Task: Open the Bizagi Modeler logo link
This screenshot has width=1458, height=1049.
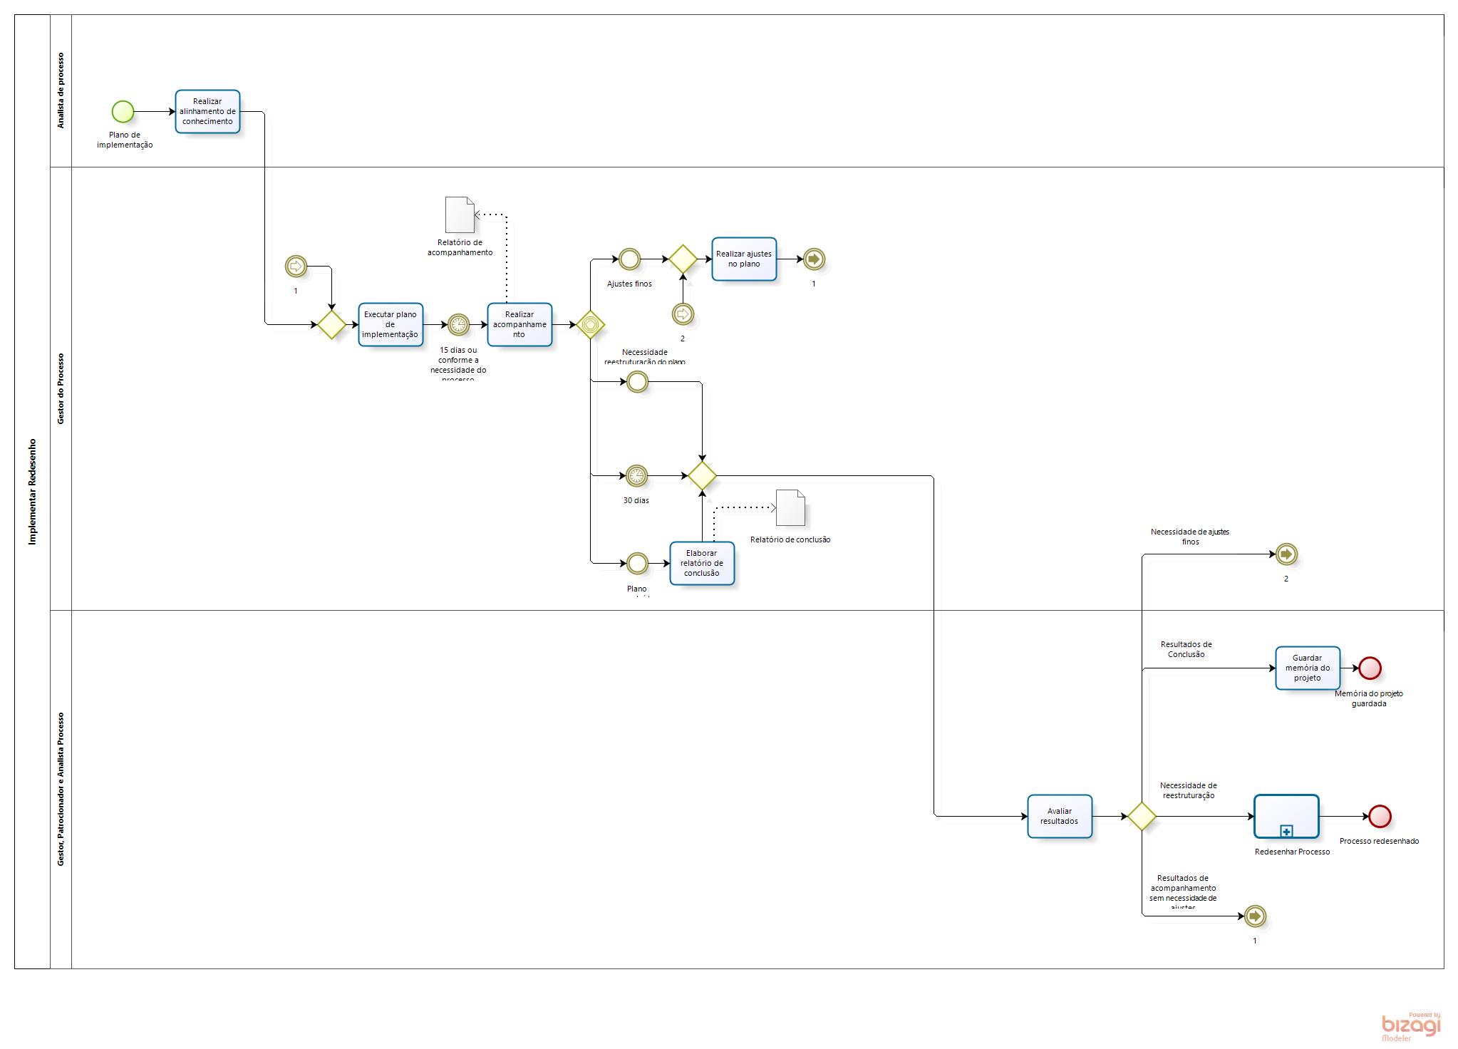Action: pos(1410,1026)
